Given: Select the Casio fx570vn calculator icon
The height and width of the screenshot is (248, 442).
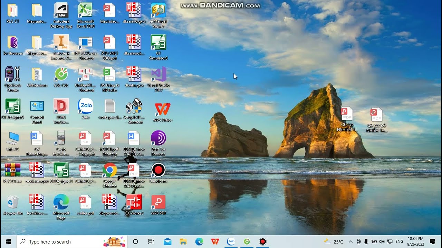Looking at the screenshot, I should [x=61, y=143].
